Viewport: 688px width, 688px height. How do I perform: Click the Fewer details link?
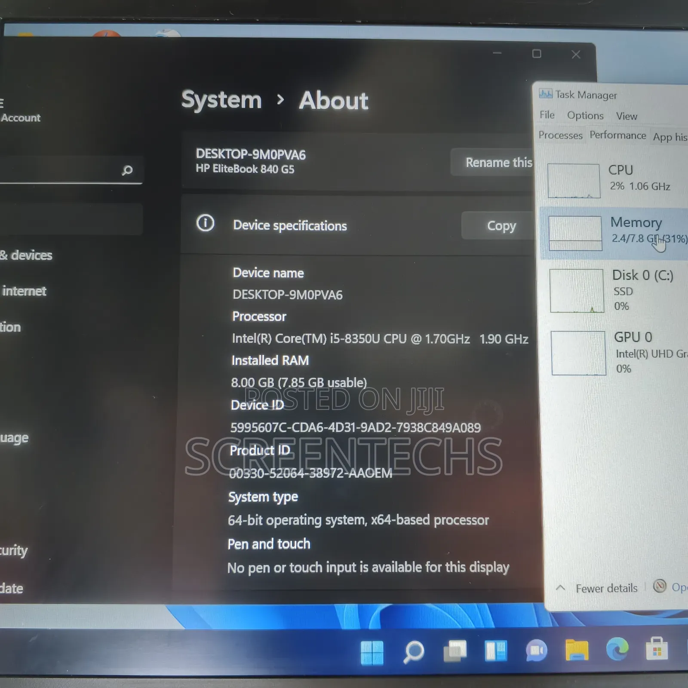606,588
